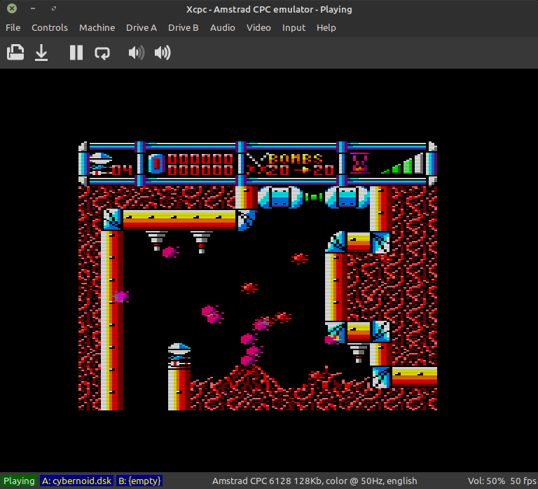Pause the emulator with the pause icon
This screenshot has height=489, width=538.
[x=76, y=53]
